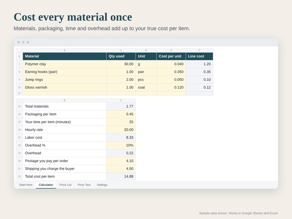Select line cost value 1.20
The image size is (292, 219).
pos(199,64)
